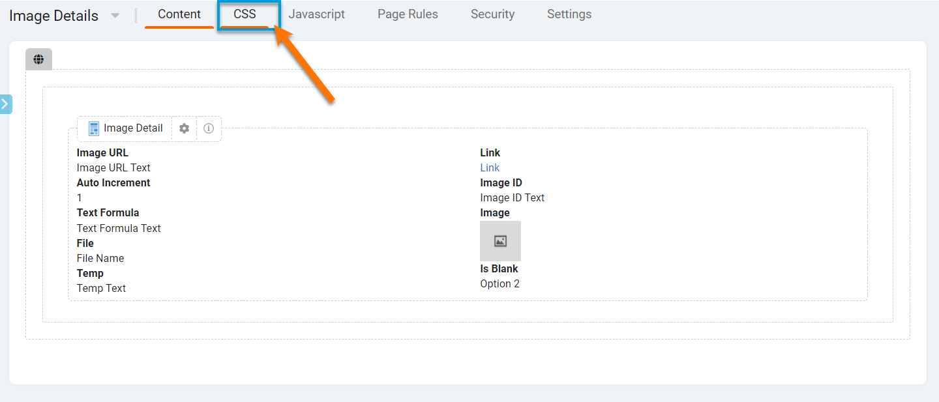Click the image placeholder thumbnail
939x402 pixels.
pyautogui.click(x=500, y=241)
